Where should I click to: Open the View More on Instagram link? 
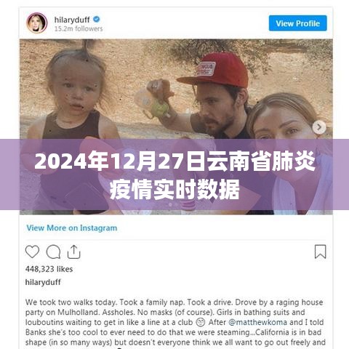tap(72, 228)
